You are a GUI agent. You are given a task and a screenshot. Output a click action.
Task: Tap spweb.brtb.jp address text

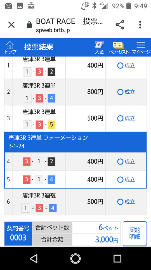[x=53, y=30]
